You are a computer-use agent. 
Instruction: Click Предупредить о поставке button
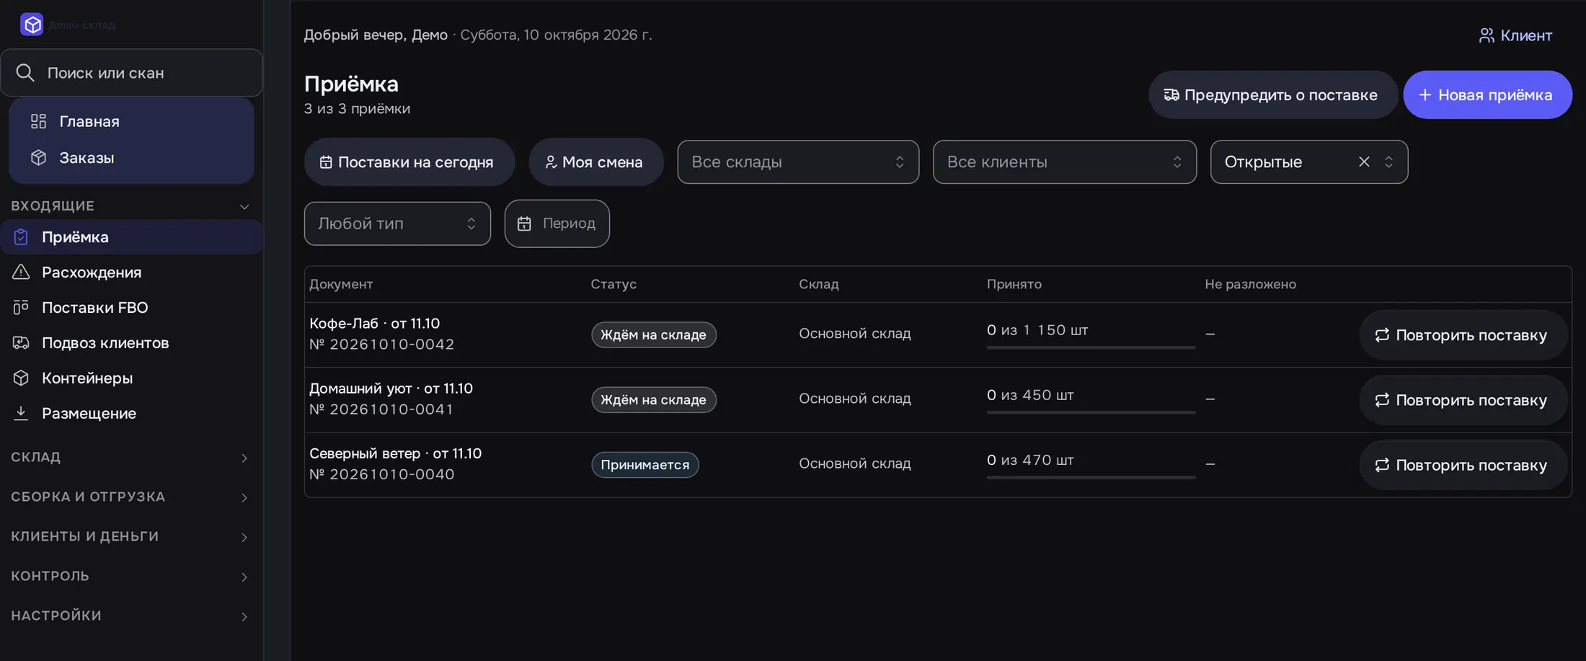tap(1273, 94)
